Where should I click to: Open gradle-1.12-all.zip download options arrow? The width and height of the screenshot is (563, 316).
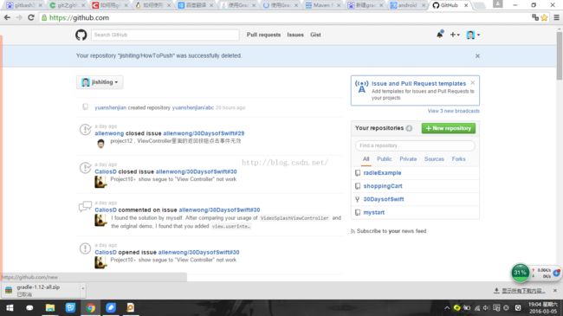pos(83,288)
